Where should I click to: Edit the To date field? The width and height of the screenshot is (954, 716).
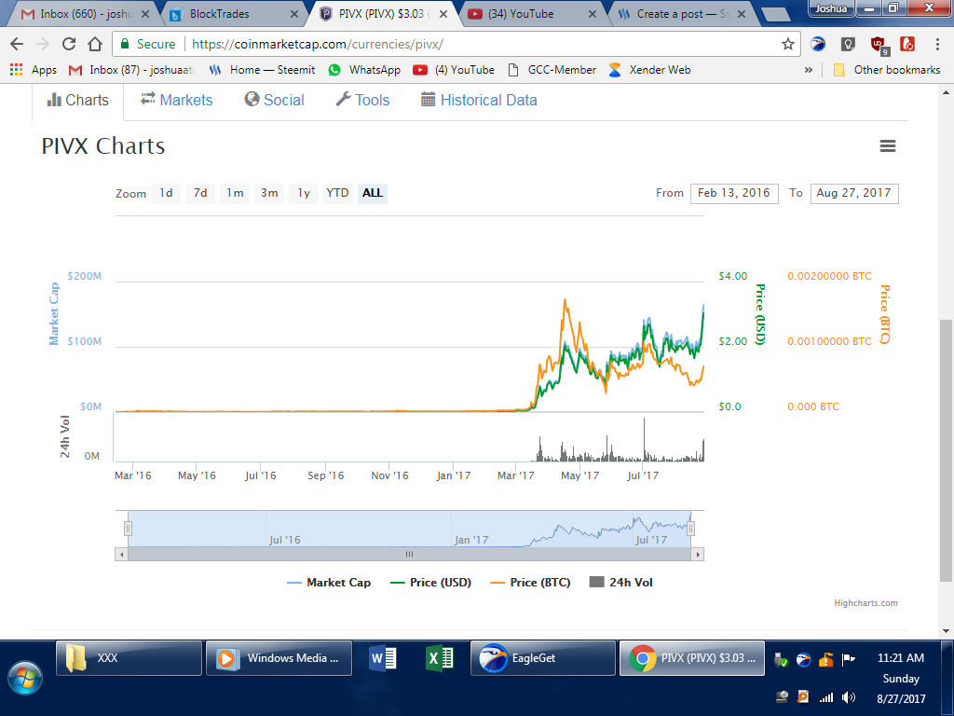[854, 194]
